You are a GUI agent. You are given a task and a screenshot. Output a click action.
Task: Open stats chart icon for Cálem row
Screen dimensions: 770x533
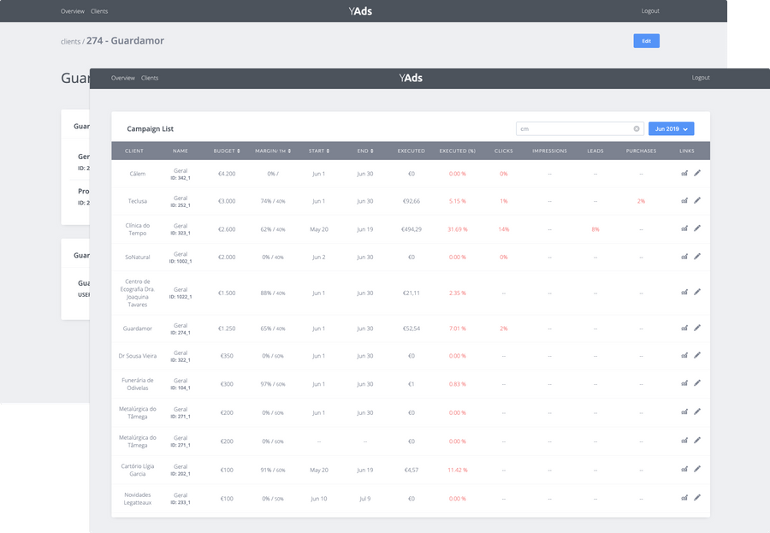684,174
